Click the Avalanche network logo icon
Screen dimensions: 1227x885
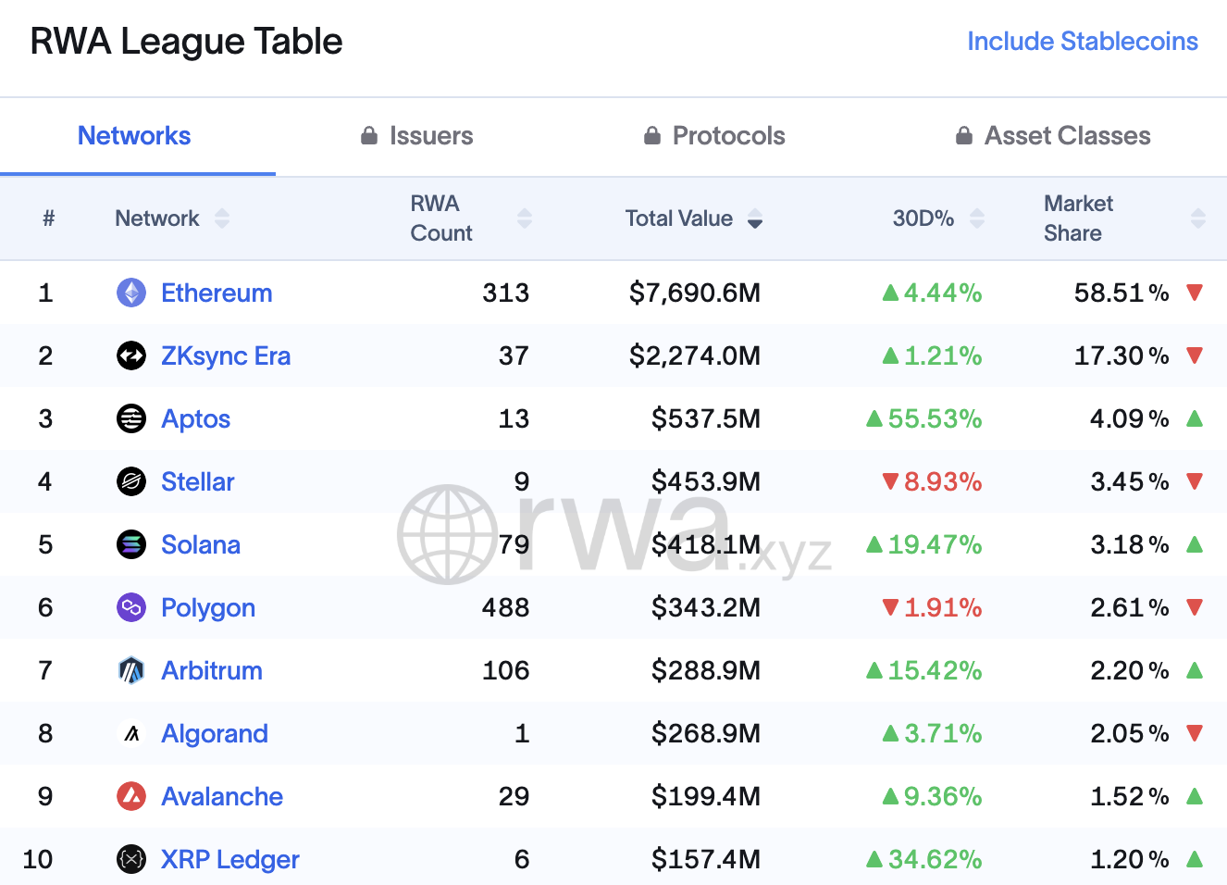131,797
